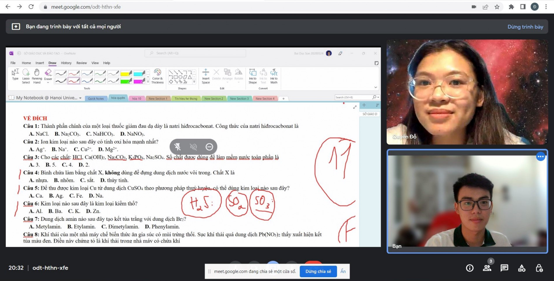Bookmark this page with the star icon
Image resolution: width=554 pixels, height=281 pixels.
tap(497, 7)
